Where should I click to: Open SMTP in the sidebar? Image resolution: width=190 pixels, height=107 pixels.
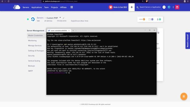[x=30, y=71]
